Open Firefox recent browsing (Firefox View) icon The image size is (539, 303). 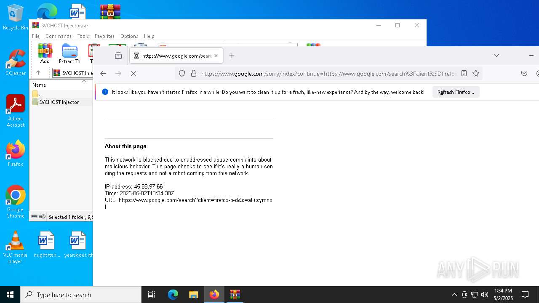coord(118,56)
